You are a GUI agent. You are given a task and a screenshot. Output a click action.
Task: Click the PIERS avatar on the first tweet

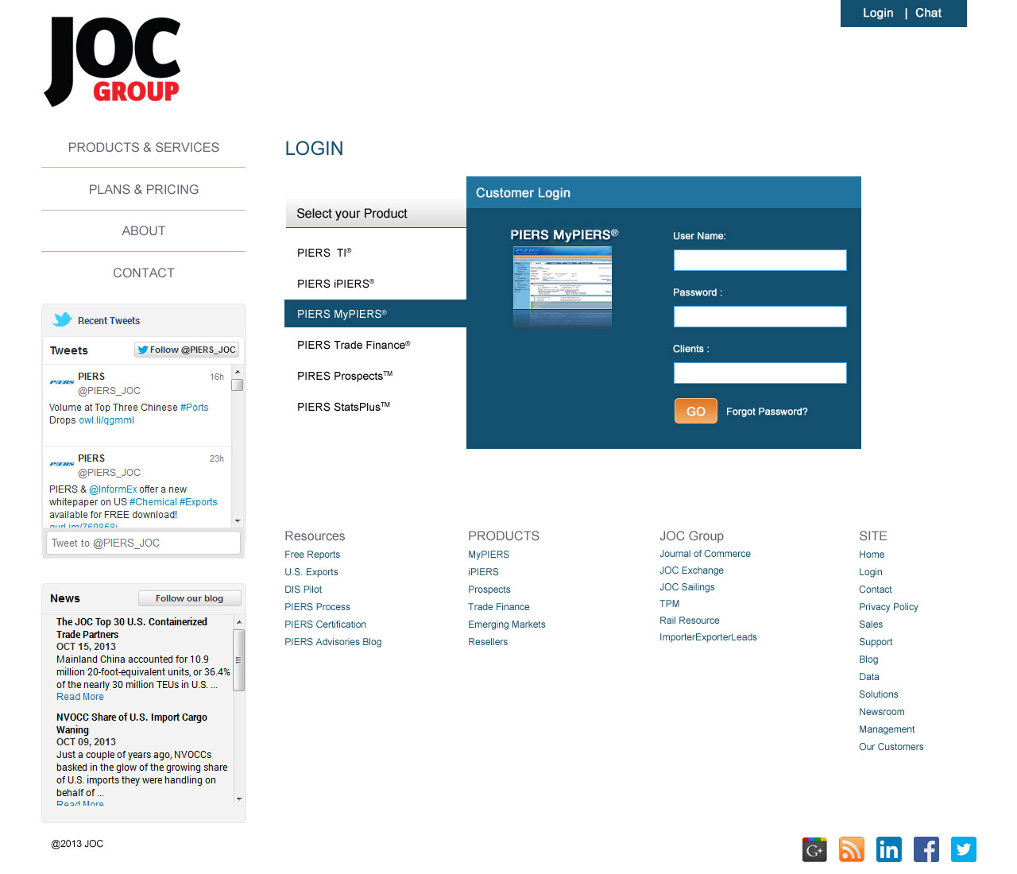coord(61,381)
